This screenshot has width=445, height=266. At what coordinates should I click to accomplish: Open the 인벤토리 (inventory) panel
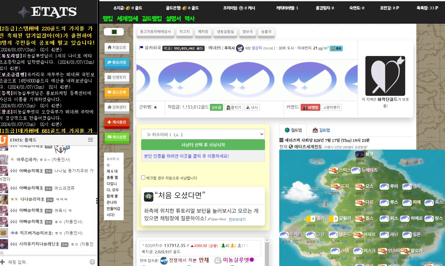(x=117, y=77)
